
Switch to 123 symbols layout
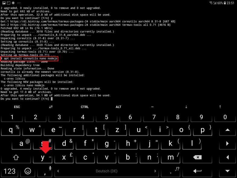point(10,171)
